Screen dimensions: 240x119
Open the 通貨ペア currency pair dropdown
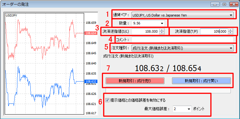pos(182,15)
